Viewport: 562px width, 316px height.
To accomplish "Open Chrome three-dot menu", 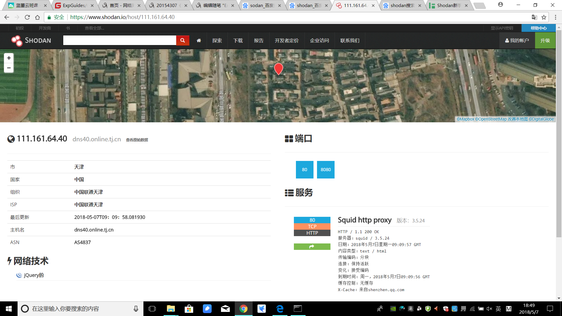I will coord(555,17).
